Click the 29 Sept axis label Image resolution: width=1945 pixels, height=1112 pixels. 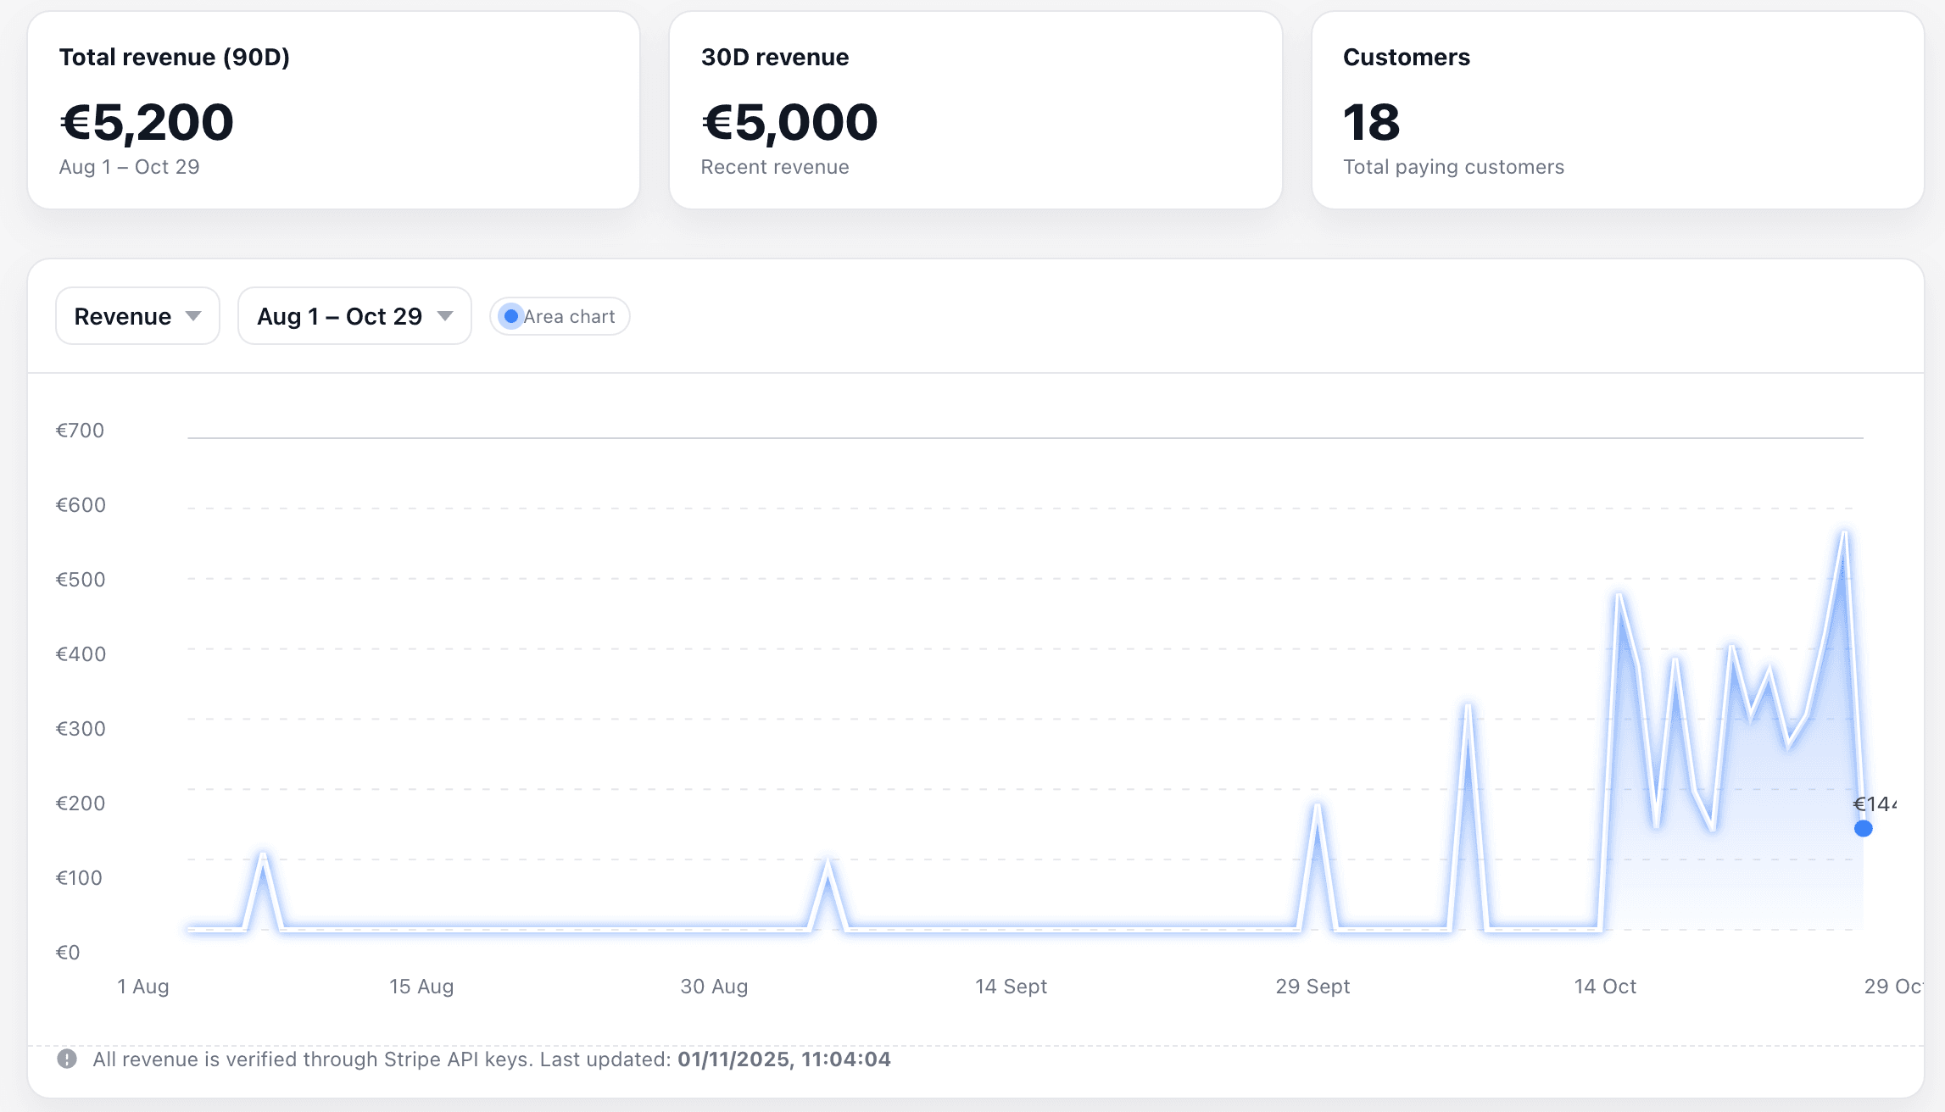[1313, 987]
